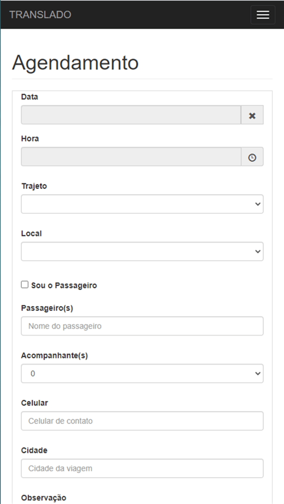Focus the Celular de contato field
The image size is (284, 504).
point(142,421)
